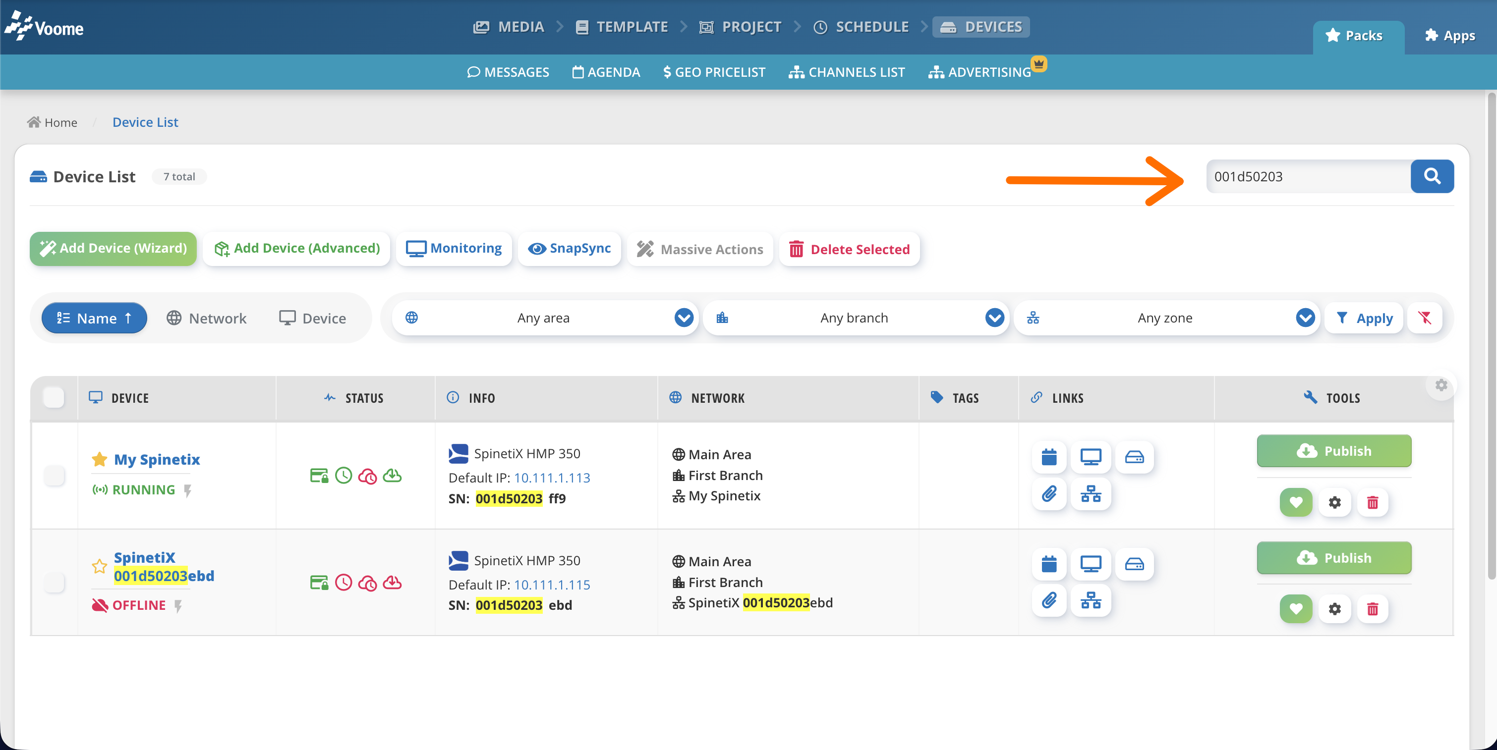Focus the device search input field
Viewport: 1497px width, 750px height.
[1309, 177]
